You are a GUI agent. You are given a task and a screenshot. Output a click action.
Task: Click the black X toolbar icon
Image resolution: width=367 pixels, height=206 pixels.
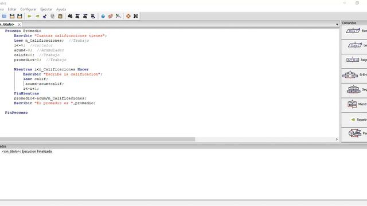136,16
